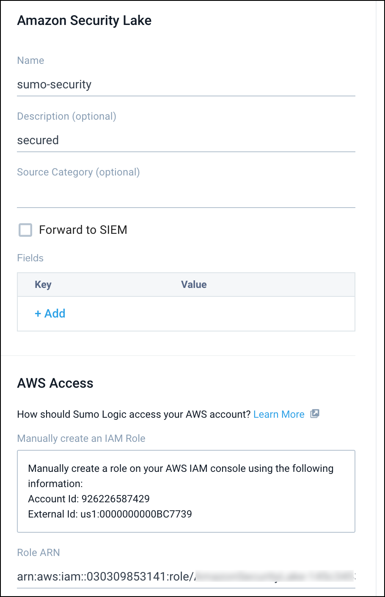Open the Learn More link
Screen dimensions: 385x597
[279, 414]
